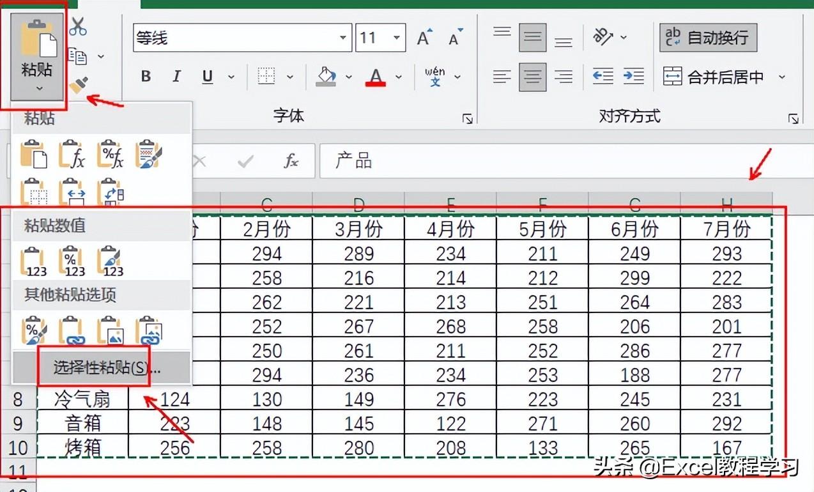Choose Paste Keep Source Formatting option
The image size is (814, 492).
pyautogui.click(x=149, y=155)
